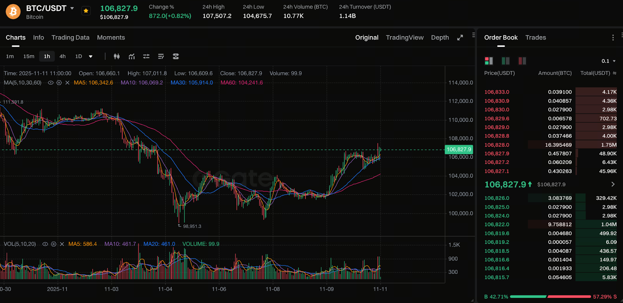Select the 4h timeframe

[x=63, y=56]
